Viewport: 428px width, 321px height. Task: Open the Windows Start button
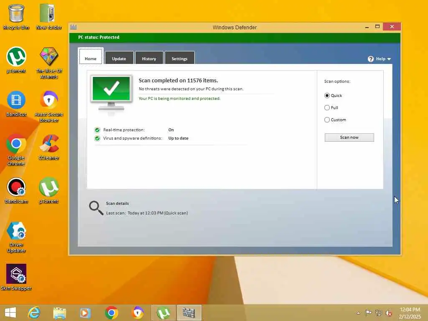click(10, 313)
